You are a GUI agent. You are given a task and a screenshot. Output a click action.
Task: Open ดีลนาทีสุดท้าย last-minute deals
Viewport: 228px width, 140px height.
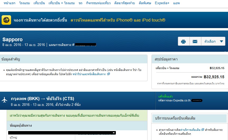click(125, 3)
